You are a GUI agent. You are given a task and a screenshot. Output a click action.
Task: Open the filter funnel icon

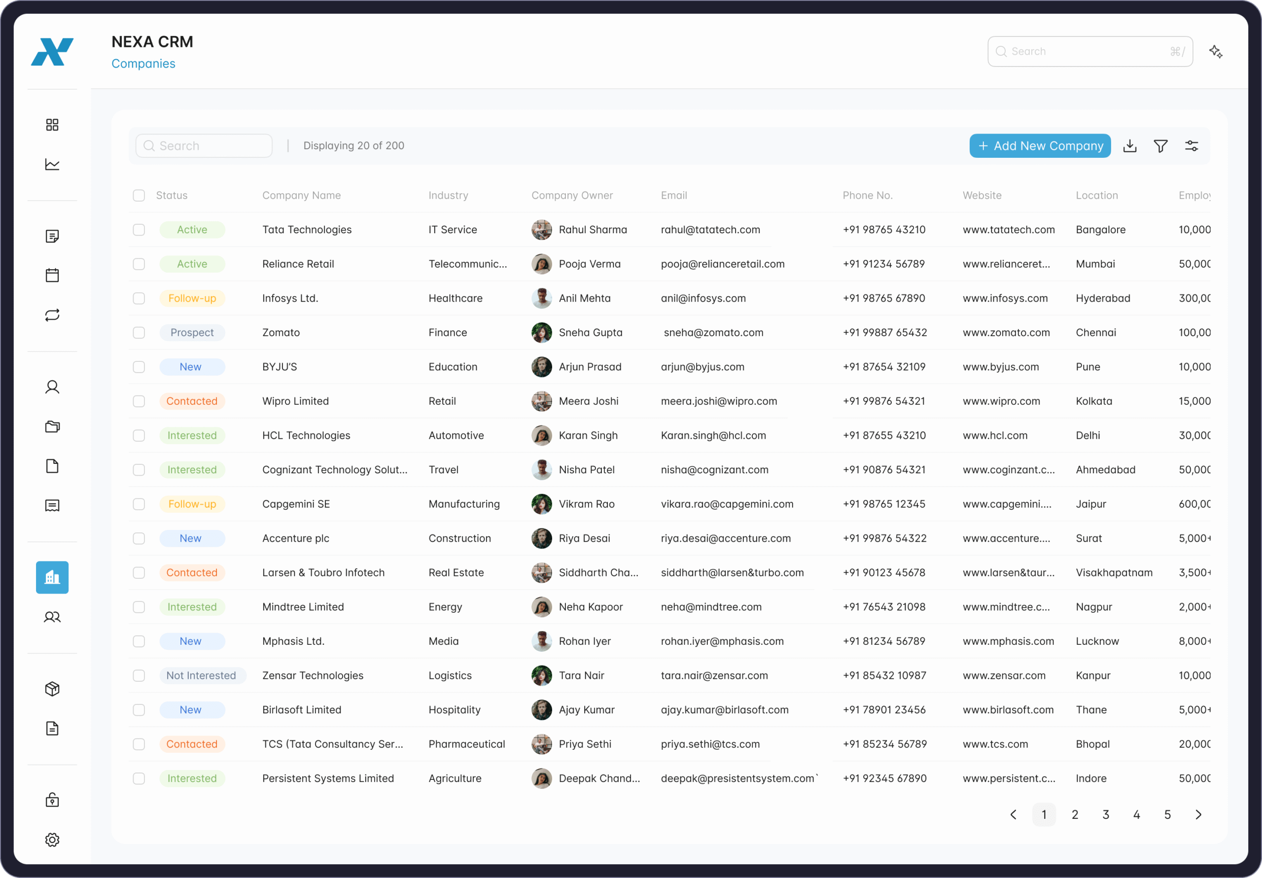[1161, 145]
